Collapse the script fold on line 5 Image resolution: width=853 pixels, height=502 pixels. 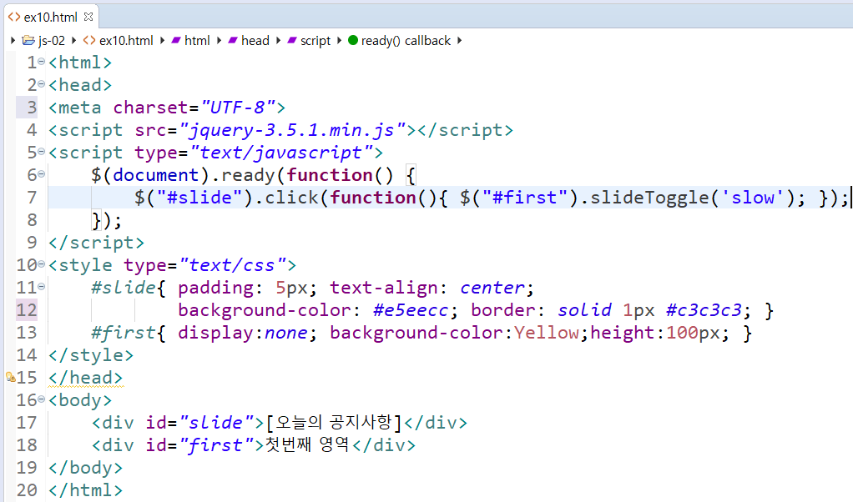point(42,152)
